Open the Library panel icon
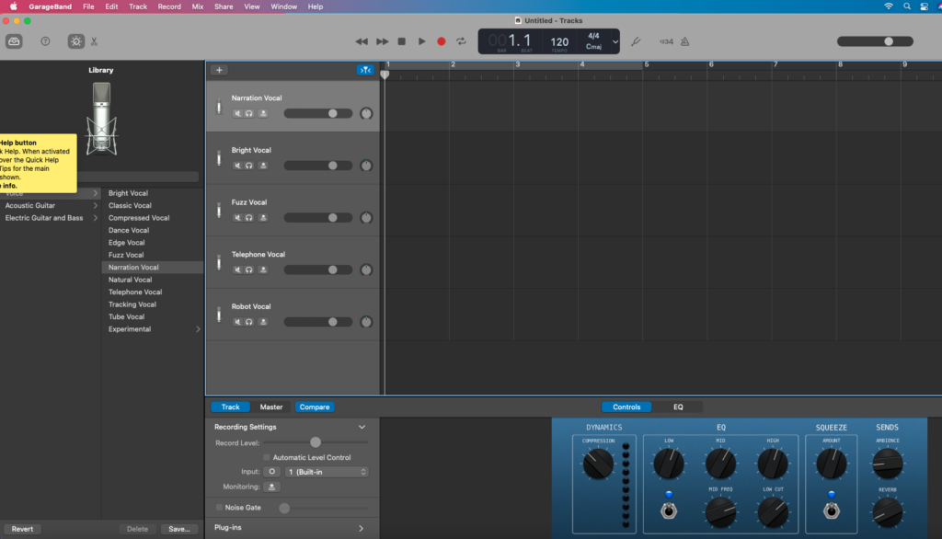 (14, 41)
